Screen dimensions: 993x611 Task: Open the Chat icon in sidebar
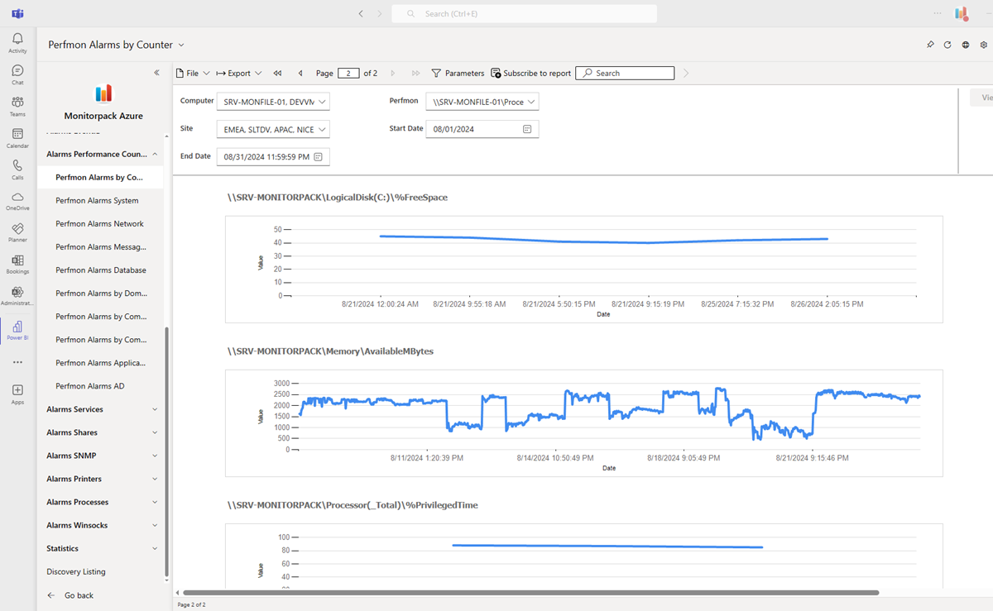[17, 74]
